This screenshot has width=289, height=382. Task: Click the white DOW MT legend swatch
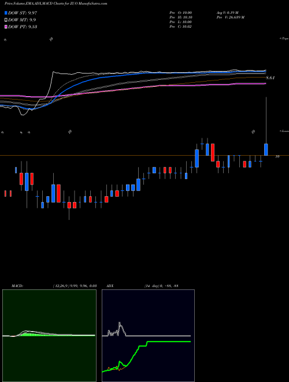(x=6, y=20)
